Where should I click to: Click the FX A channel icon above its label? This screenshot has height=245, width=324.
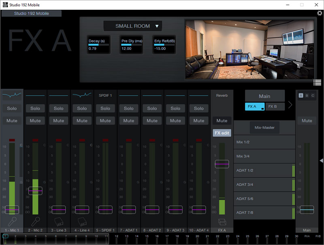click(x=222, y=222)
